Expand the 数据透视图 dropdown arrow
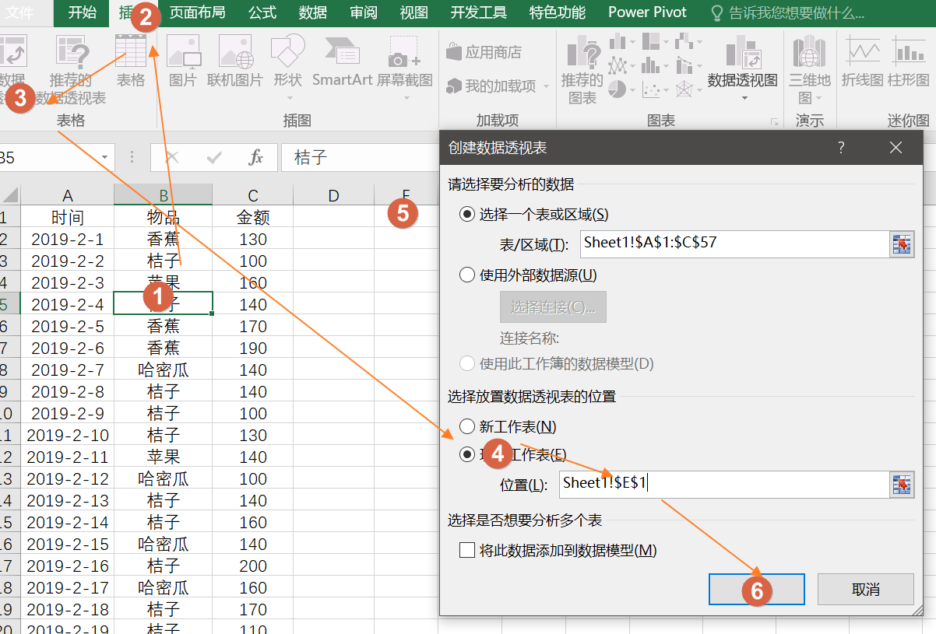 [x=744, y=99]
